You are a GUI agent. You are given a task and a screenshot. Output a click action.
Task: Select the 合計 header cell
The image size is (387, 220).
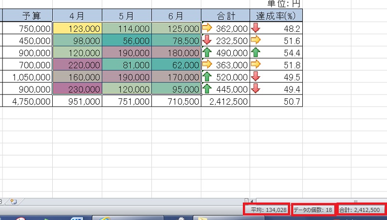click(x=225, y=16)
